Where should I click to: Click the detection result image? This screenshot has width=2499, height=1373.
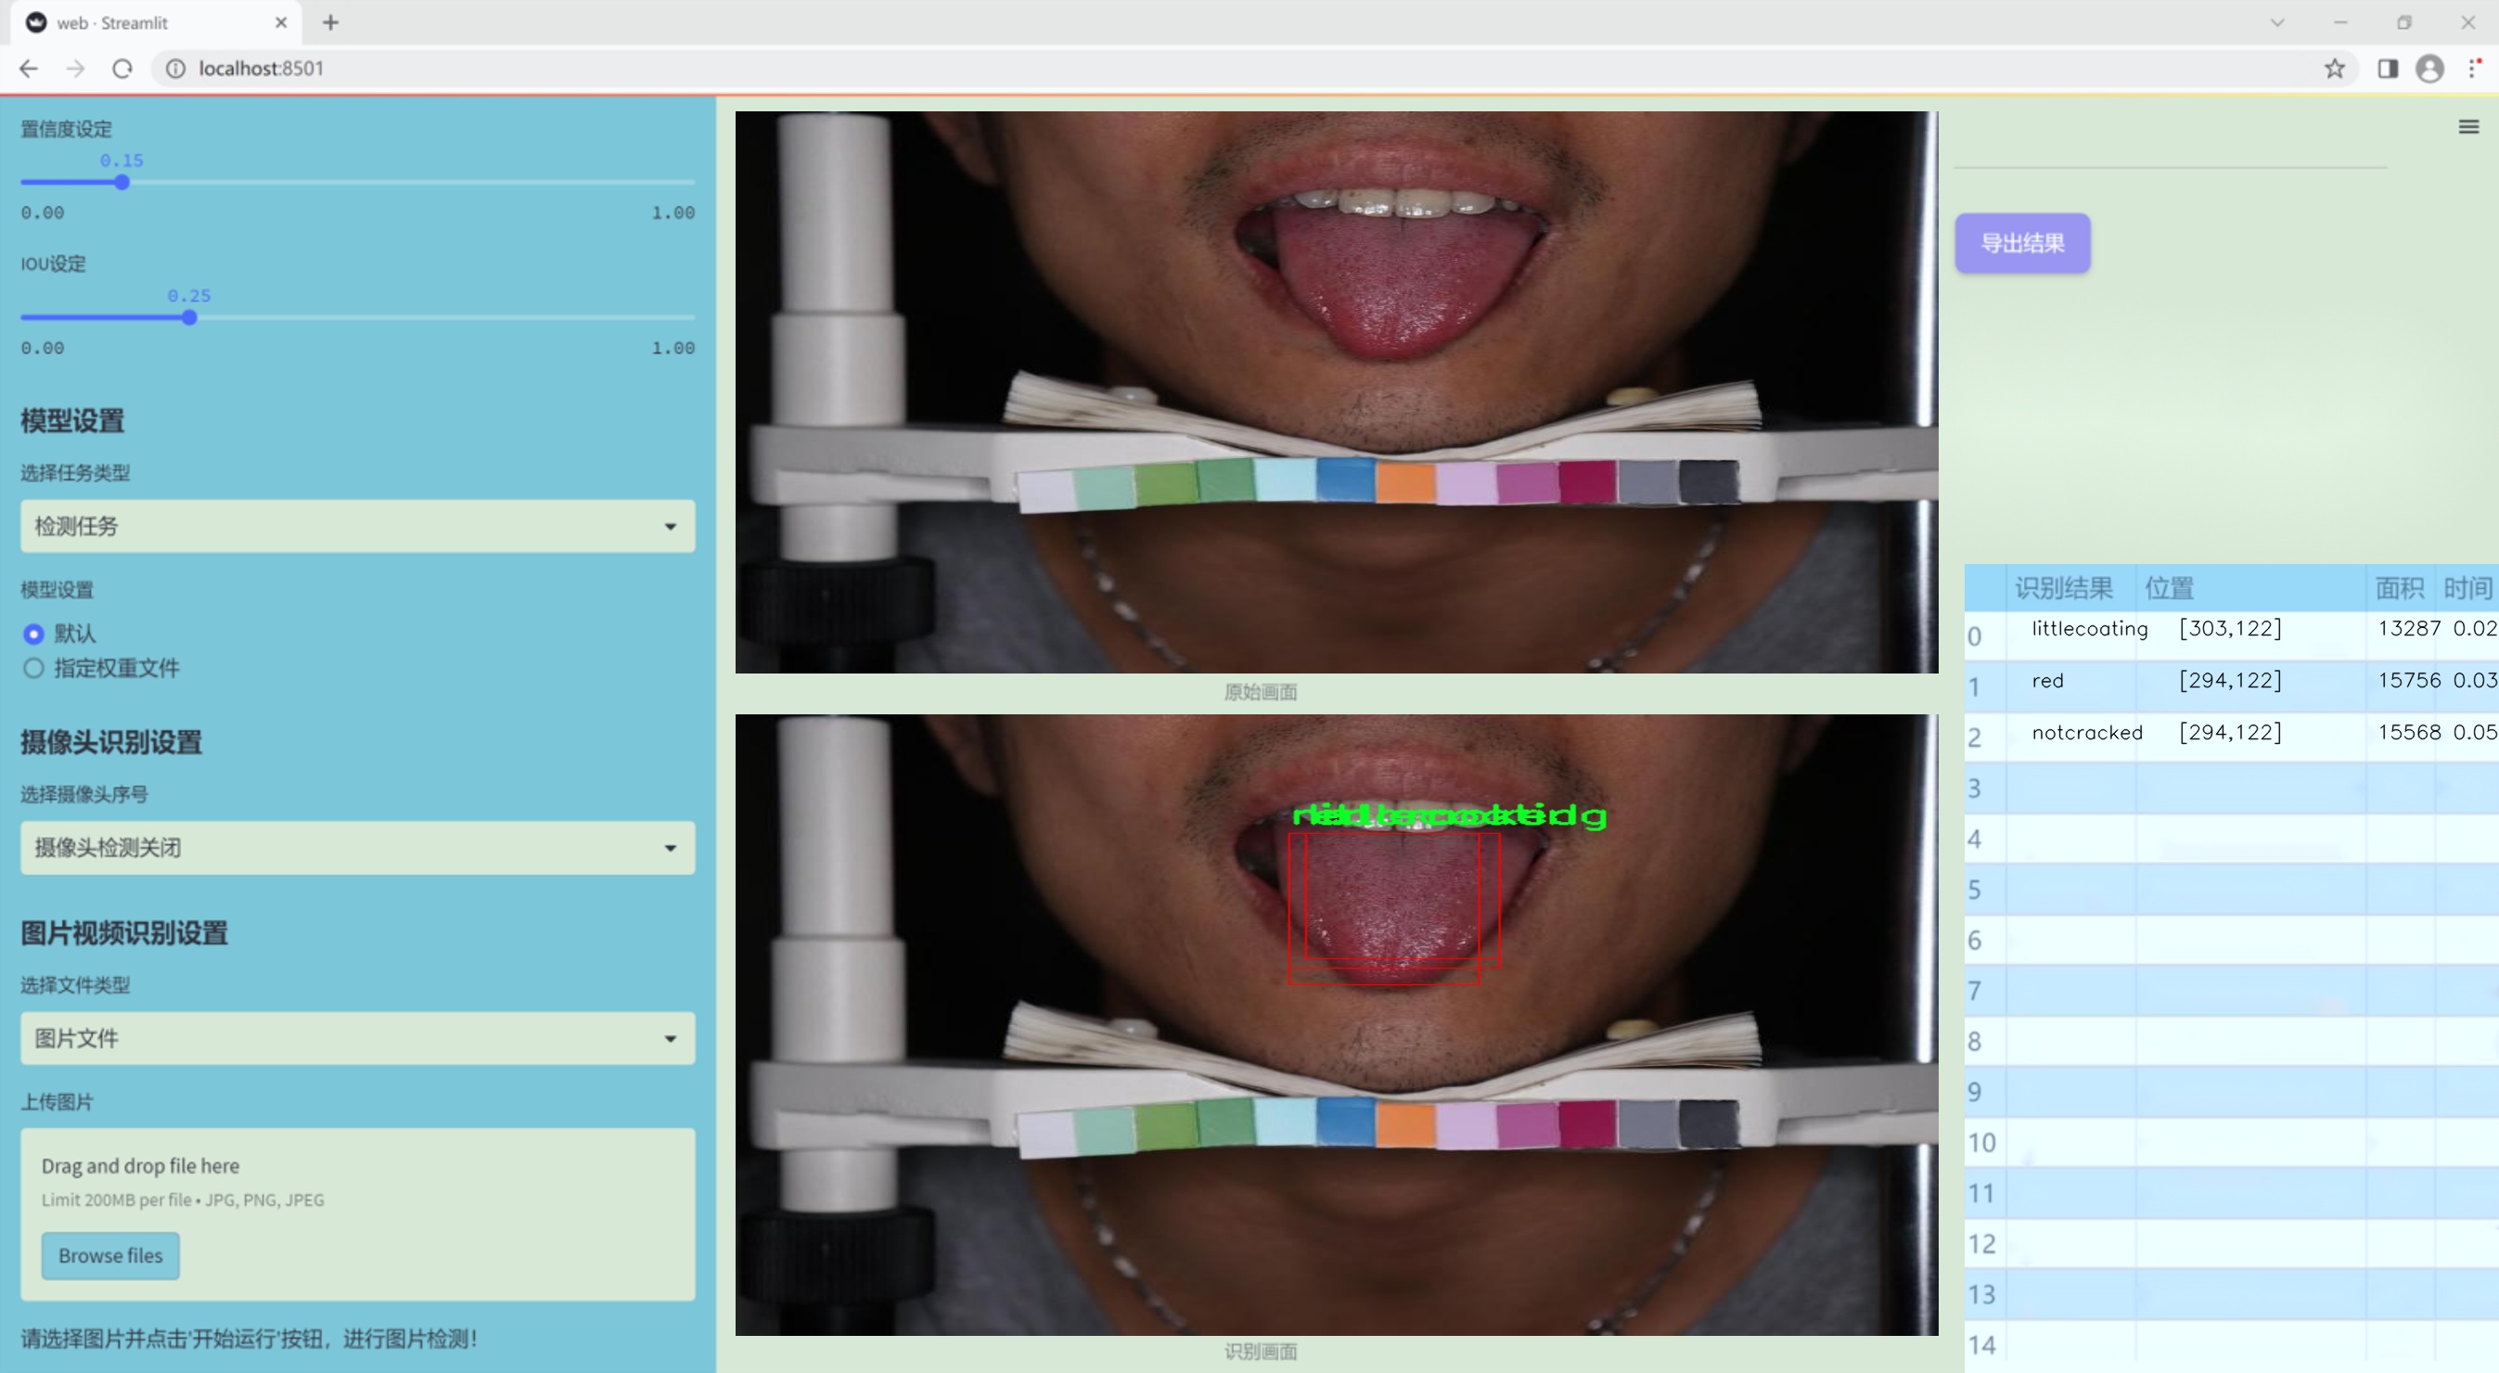pyautogui.click(x=1336, y=1025)
